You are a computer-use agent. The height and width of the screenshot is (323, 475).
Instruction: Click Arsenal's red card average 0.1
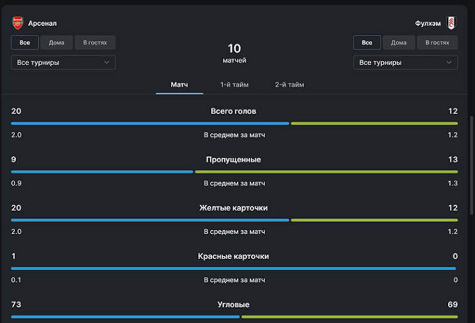16,280
